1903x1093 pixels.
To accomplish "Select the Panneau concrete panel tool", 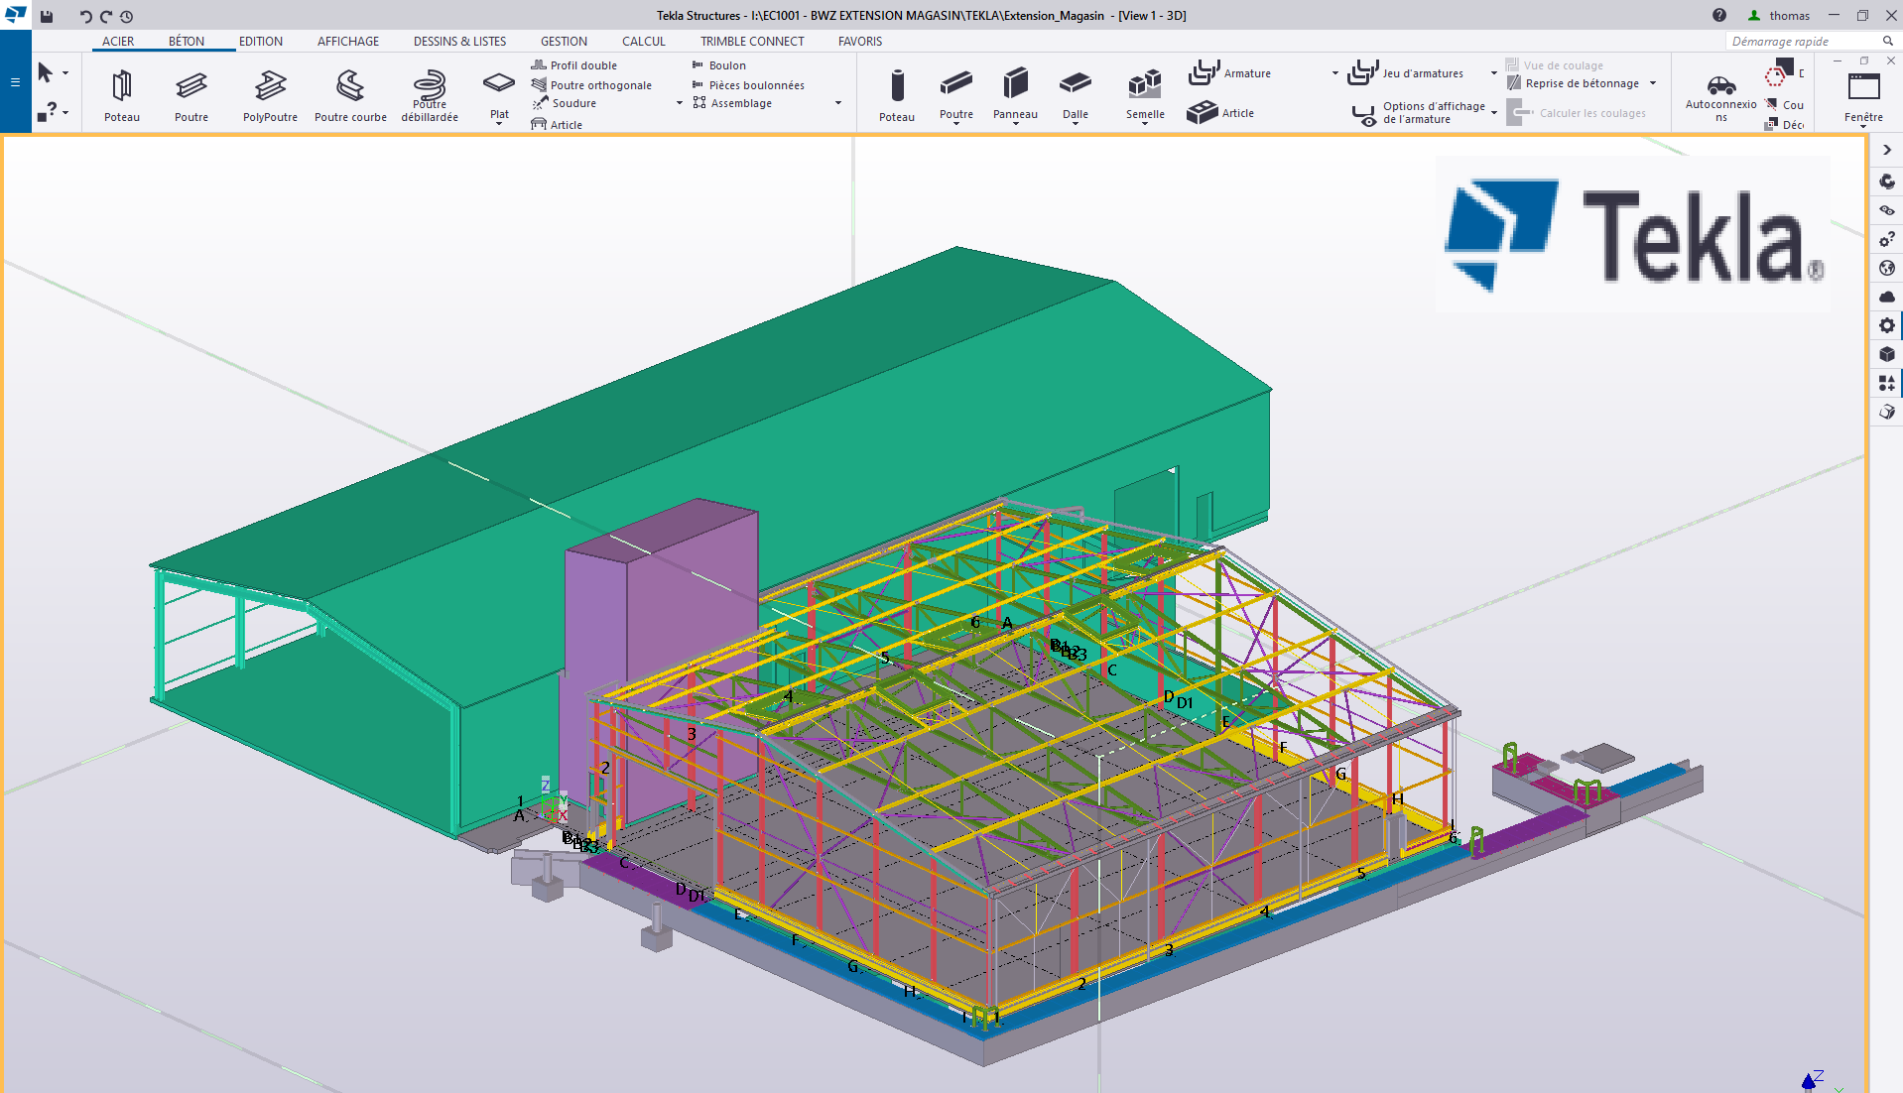I will point(1015,92).
